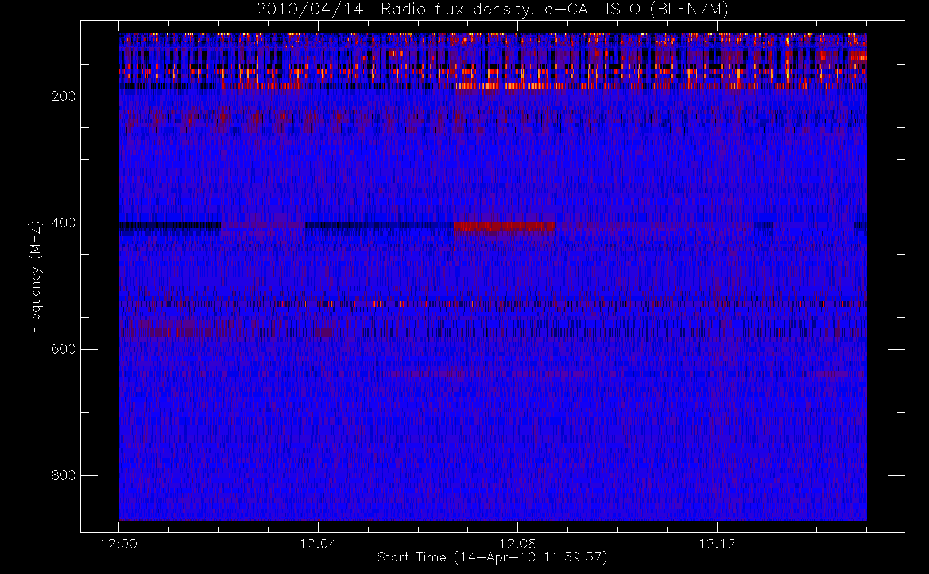Click the y-axis label "Frequency (MHZ)"
The height and width of the screenshot is (574, 929).
tap(36, 277)
